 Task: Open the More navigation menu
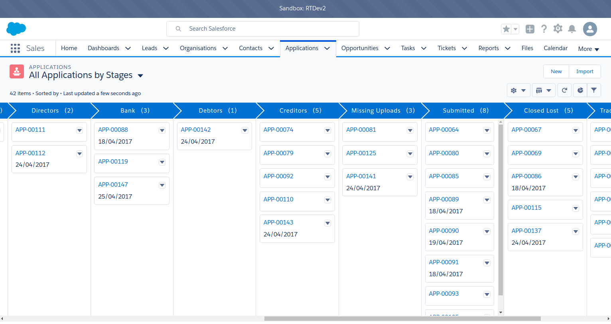[x=589, y=49]
